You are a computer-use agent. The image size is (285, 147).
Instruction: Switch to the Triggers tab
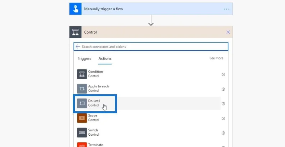pyautogui.click(x=84, y=58)
